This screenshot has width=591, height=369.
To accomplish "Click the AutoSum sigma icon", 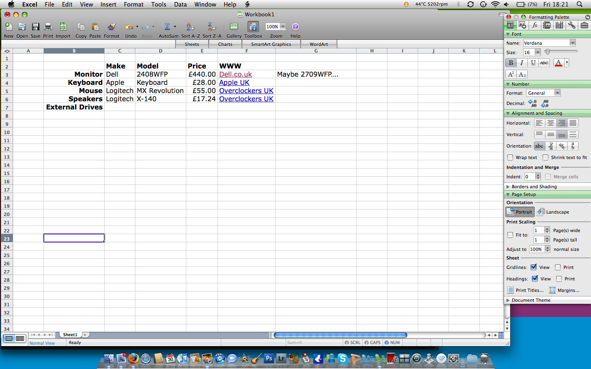I will 167,27.
